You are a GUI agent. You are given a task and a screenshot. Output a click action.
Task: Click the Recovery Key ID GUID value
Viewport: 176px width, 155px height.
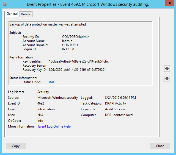point(77,70)
